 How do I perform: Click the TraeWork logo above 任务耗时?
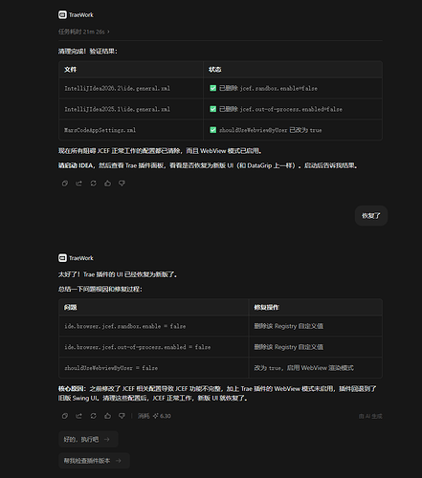point(62,14)
